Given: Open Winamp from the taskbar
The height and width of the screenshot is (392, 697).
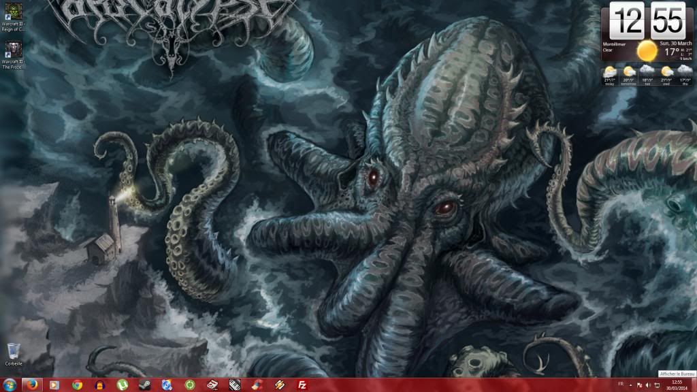Looking at the screenshot, I should [x=279, y=385].
